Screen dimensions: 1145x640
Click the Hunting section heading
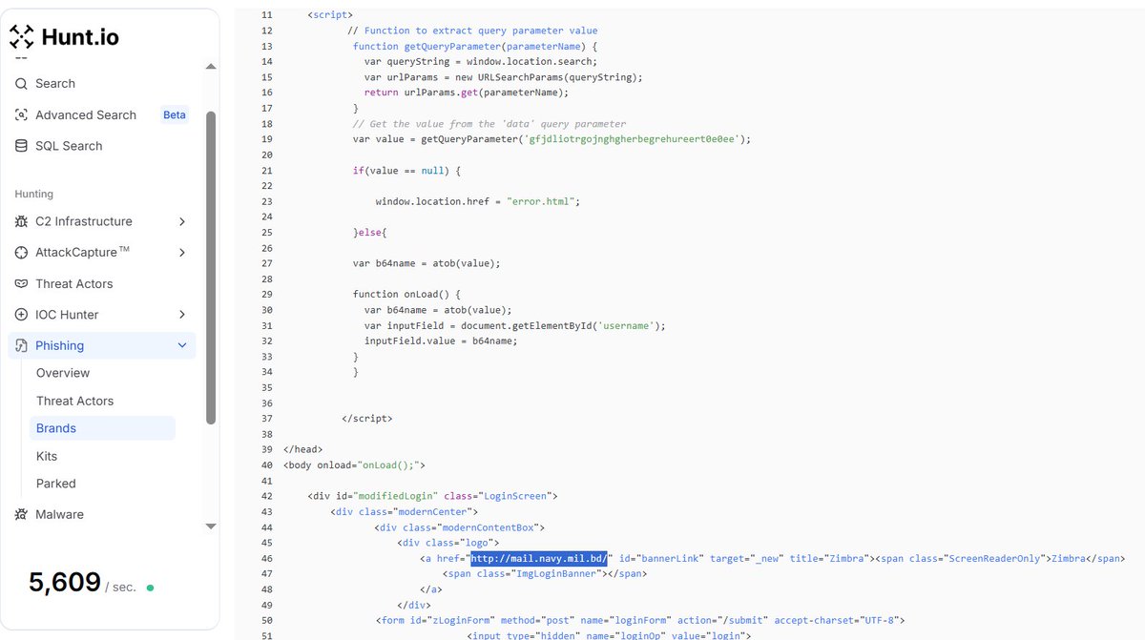34,194
